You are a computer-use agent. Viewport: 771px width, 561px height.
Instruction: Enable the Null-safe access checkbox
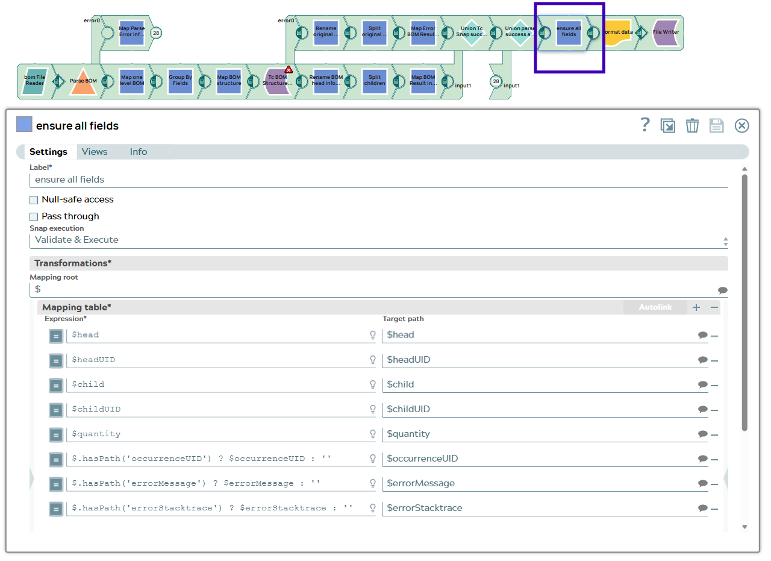point(34,199)
